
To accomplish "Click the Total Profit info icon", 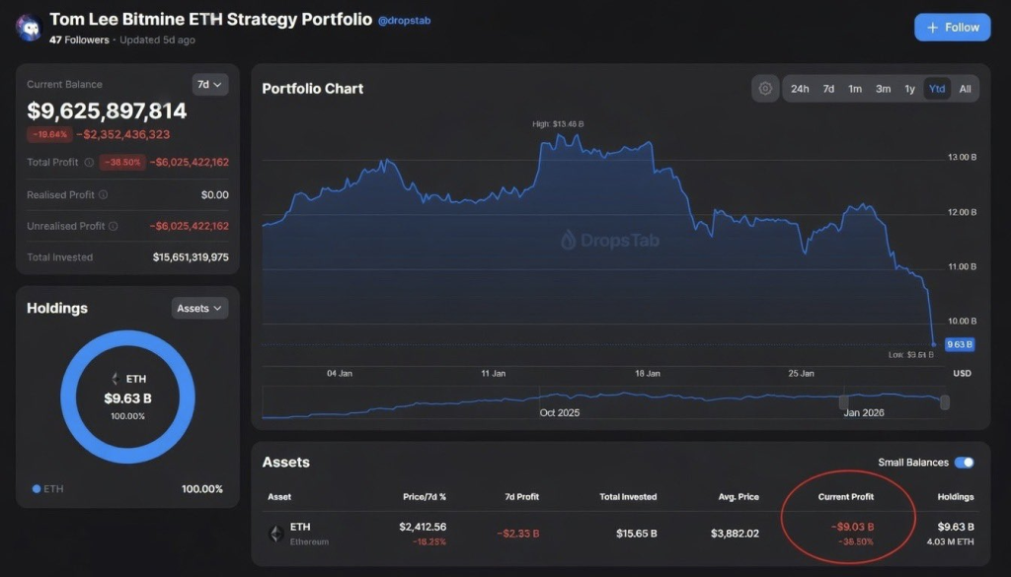I will click(x=89, y=164).
